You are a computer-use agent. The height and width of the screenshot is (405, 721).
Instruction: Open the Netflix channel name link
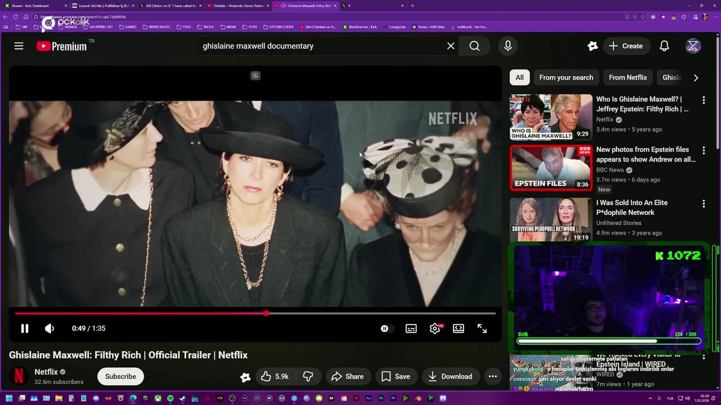(x=46, y=372)
